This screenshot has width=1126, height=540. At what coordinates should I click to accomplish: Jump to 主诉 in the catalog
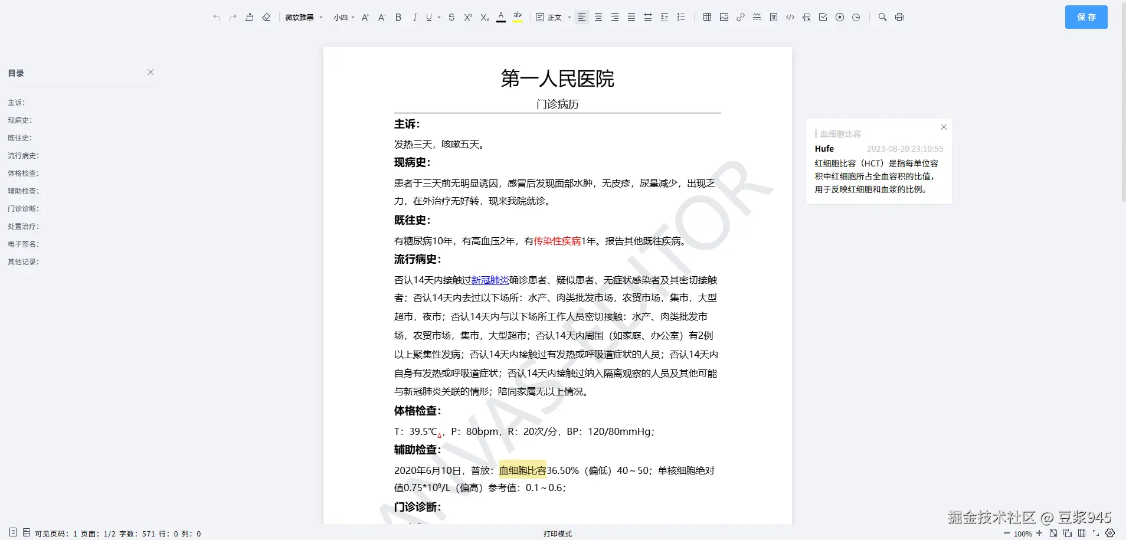(17, 103)
